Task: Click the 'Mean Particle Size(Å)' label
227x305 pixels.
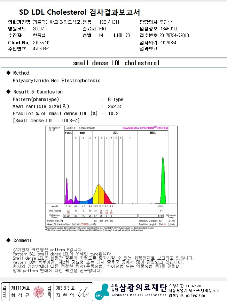Action: click(41, 106)
